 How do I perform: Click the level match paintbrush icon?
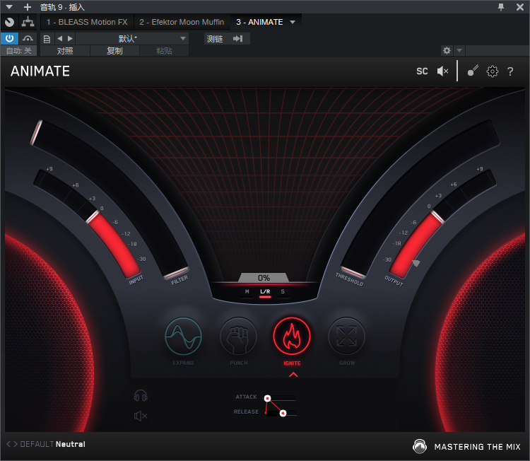tap(473, 71)
